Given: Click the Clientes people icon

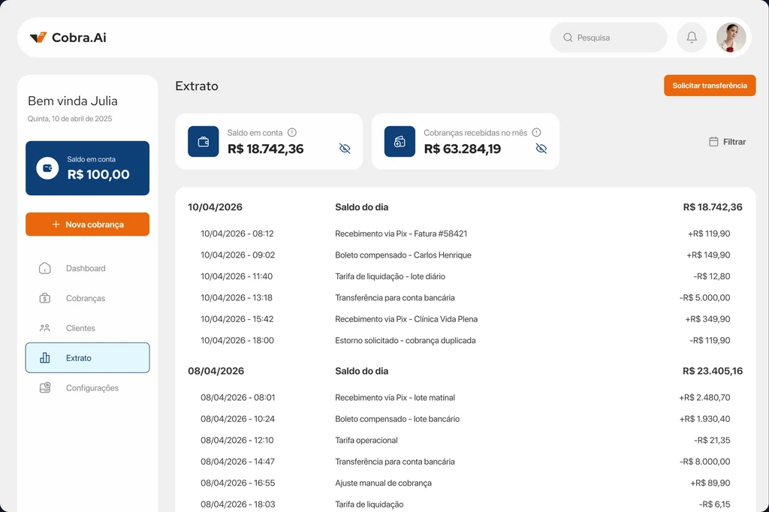Looking at the screenshot, I should [x=44, y=328].
